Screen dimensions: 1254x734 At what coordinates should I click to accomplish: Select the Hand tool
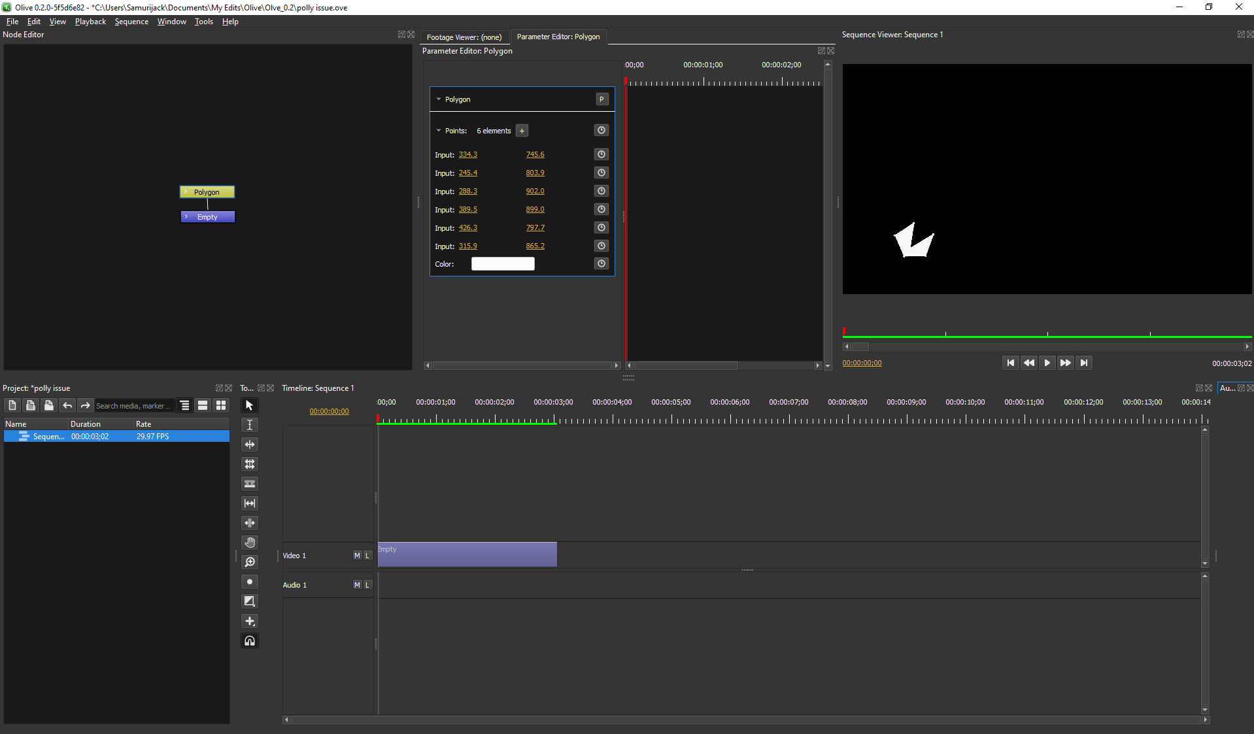250,542
